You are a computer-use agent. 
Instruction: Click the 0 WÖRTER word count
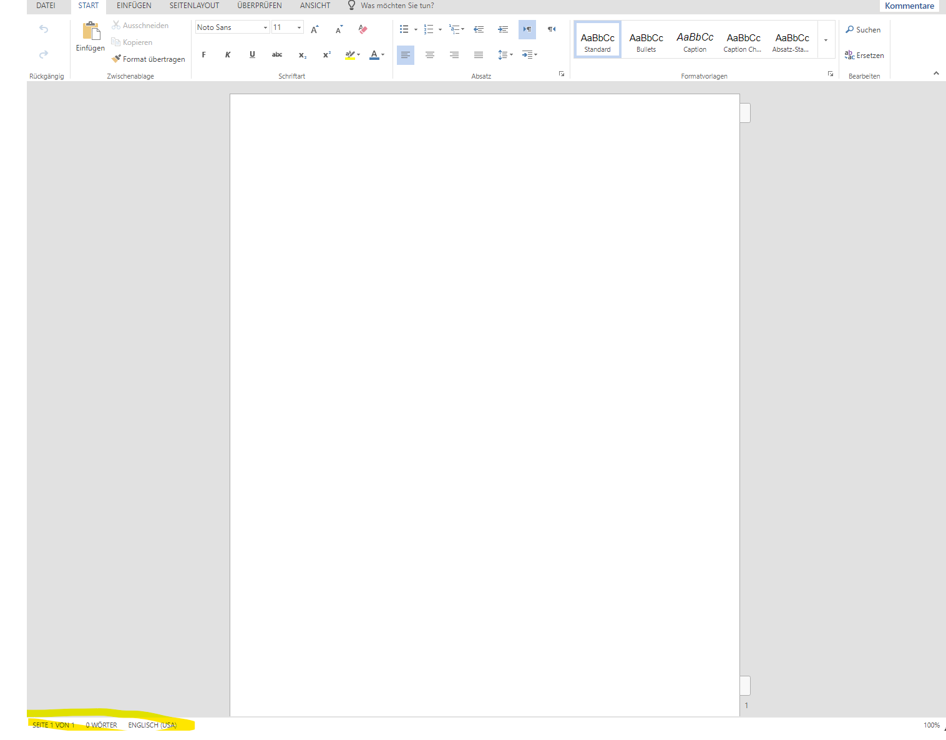point(102,725)
